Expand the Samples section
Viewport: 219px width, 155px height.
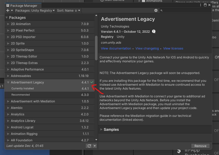(x=101, y=129)
